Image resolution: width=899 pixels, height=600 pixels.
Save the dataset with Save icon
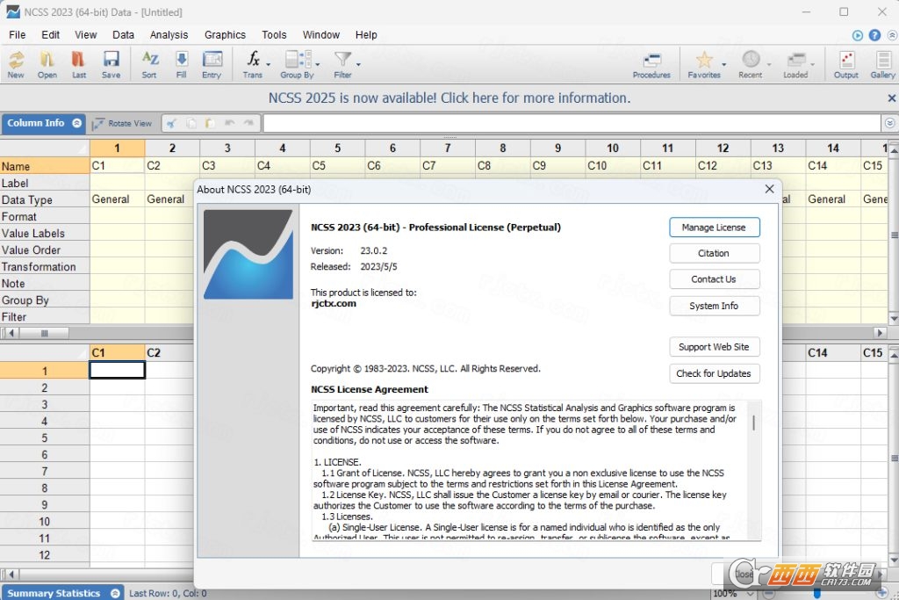(111, 64)
